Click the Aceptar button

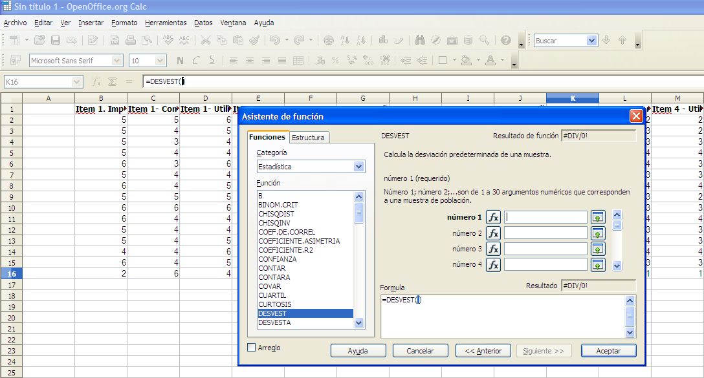(x=608, y=351)
